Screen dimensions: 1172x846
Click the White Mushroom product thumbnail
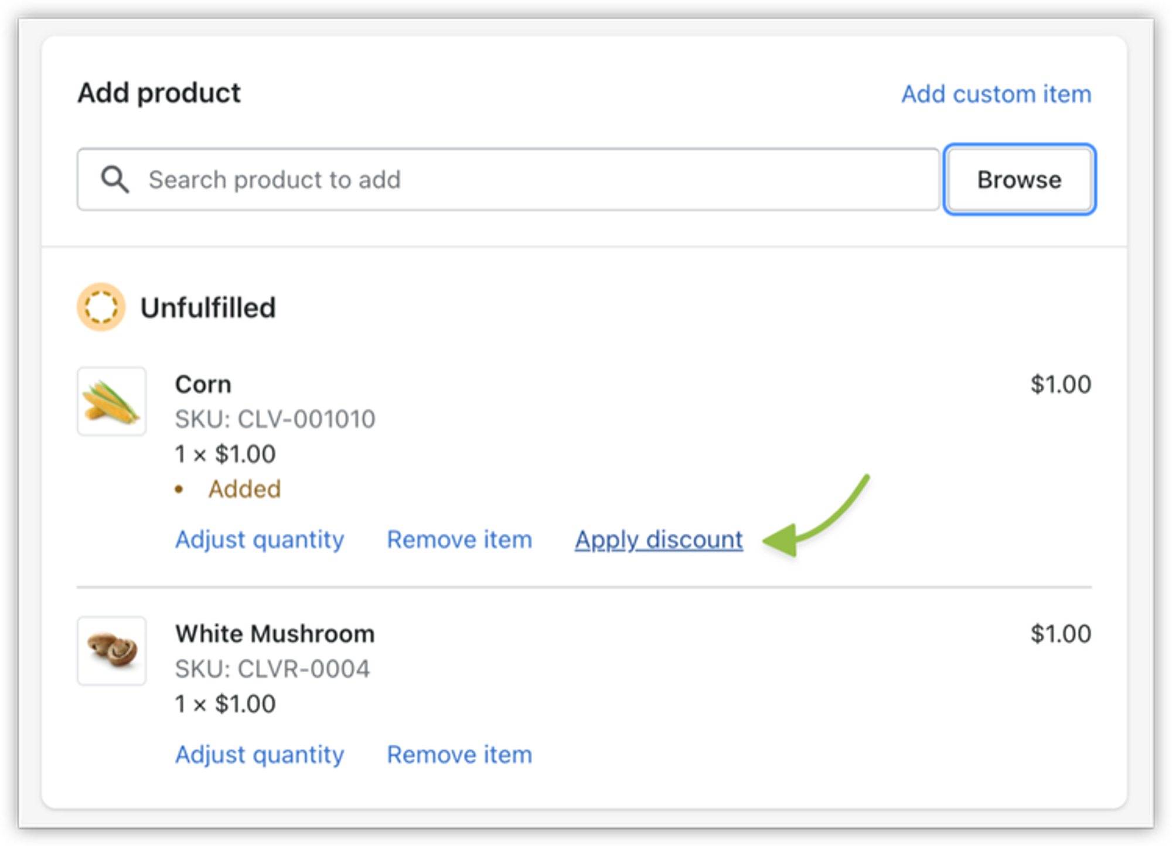click(x=111, y=650)
